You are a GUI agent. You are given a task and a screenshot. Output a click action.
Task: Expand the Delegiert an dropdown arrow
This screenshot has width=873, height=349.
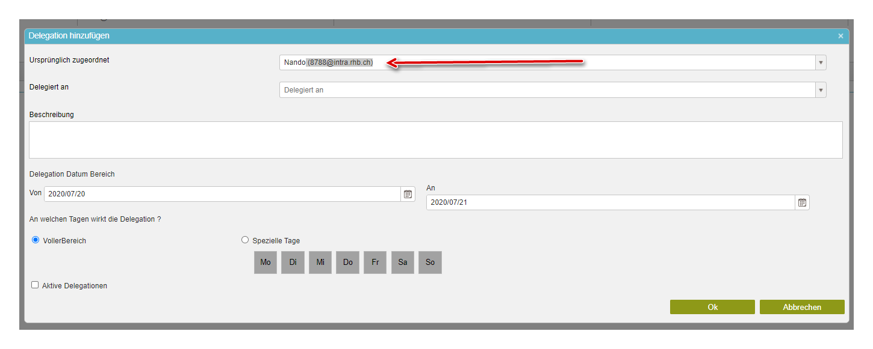(820, 90)
